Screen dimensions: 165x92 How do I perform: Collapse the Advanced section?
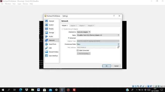pos(72,38)
